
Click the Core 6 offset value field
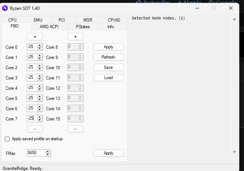coord(32,108)
